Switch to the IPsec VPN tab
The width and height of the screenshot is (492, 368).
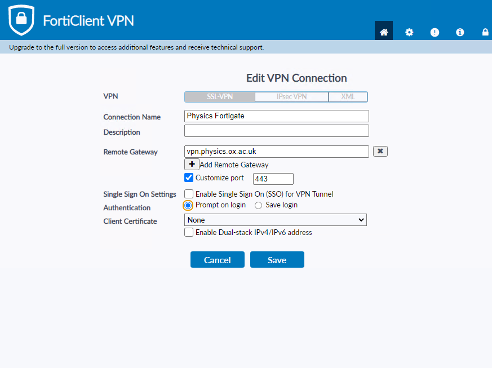point(291,97)
